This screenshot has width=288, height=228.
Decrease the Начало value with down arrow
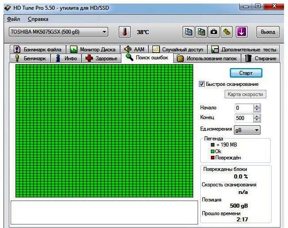[x=257, y=110]
